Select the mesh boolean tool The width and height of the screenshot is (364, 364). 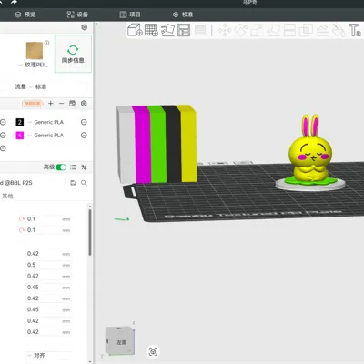click(306, 30)
